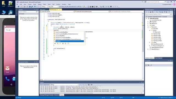Open the Build menu
This screenshot has width=176, height=99.
(x=35, y=4)
